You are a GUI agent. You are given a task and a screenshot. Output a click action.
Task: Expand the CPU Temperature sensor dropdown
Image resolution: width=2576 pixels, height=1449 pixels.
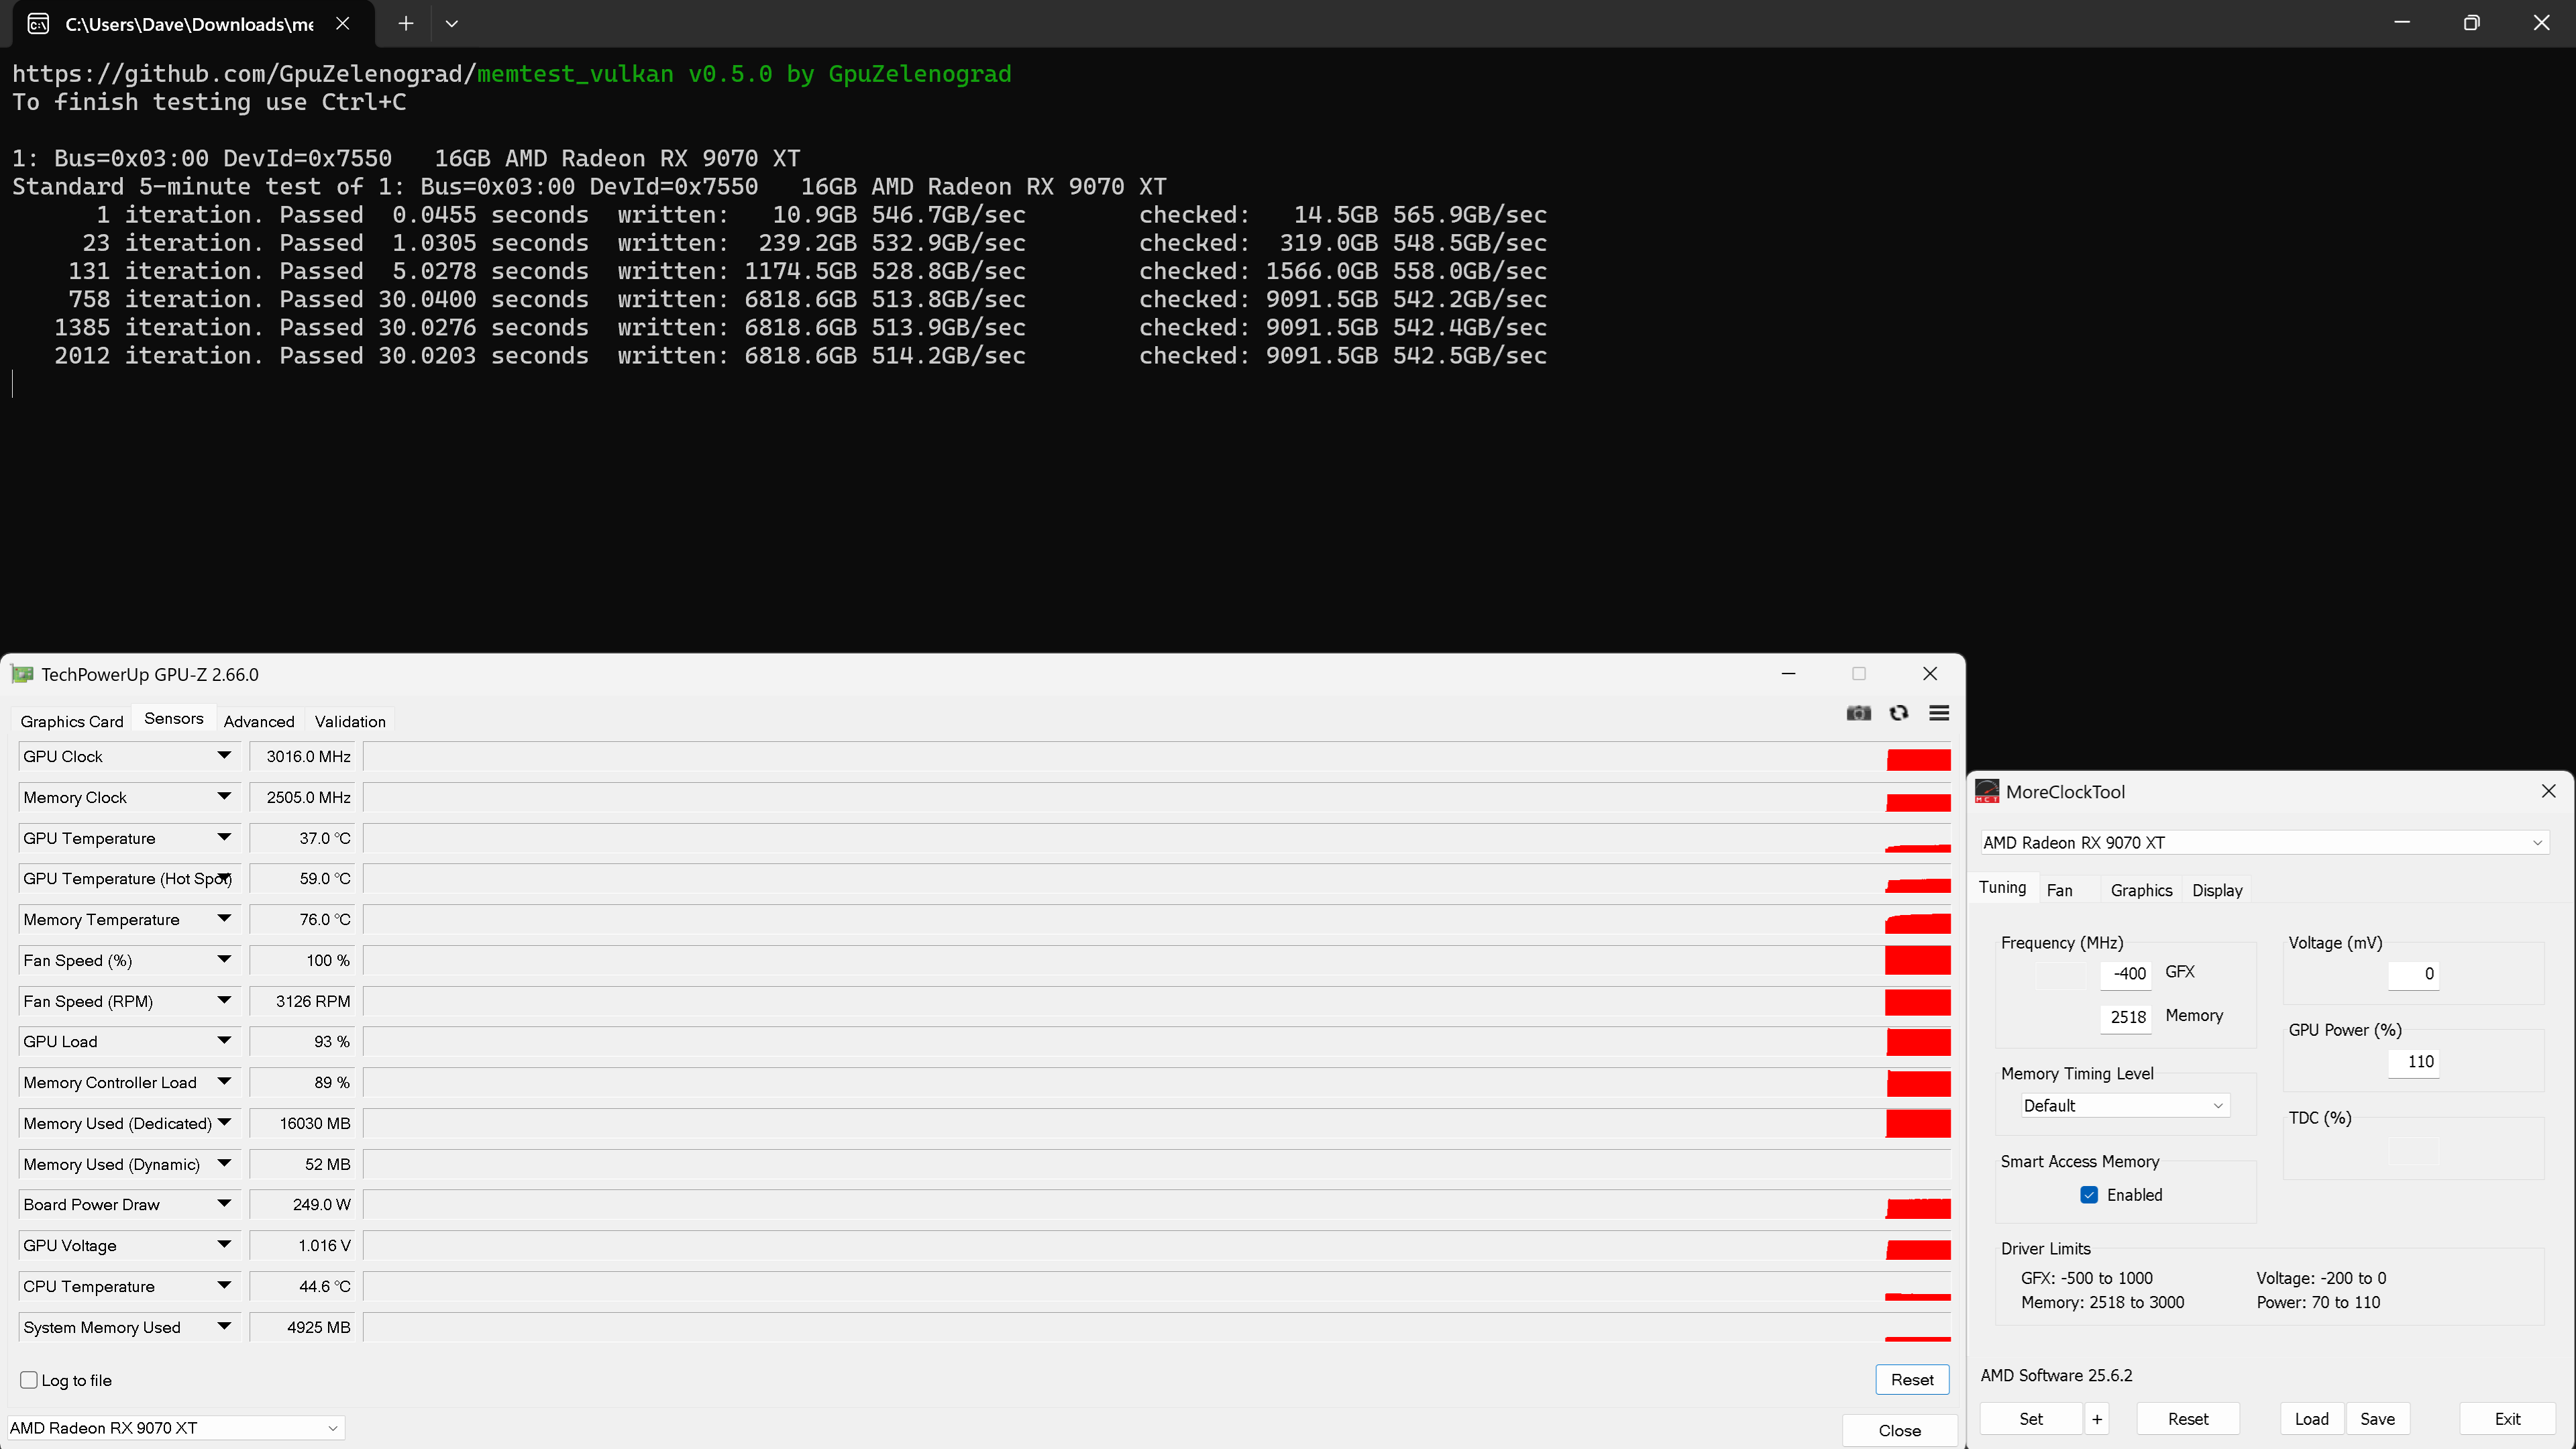(x=224, y=1286)
